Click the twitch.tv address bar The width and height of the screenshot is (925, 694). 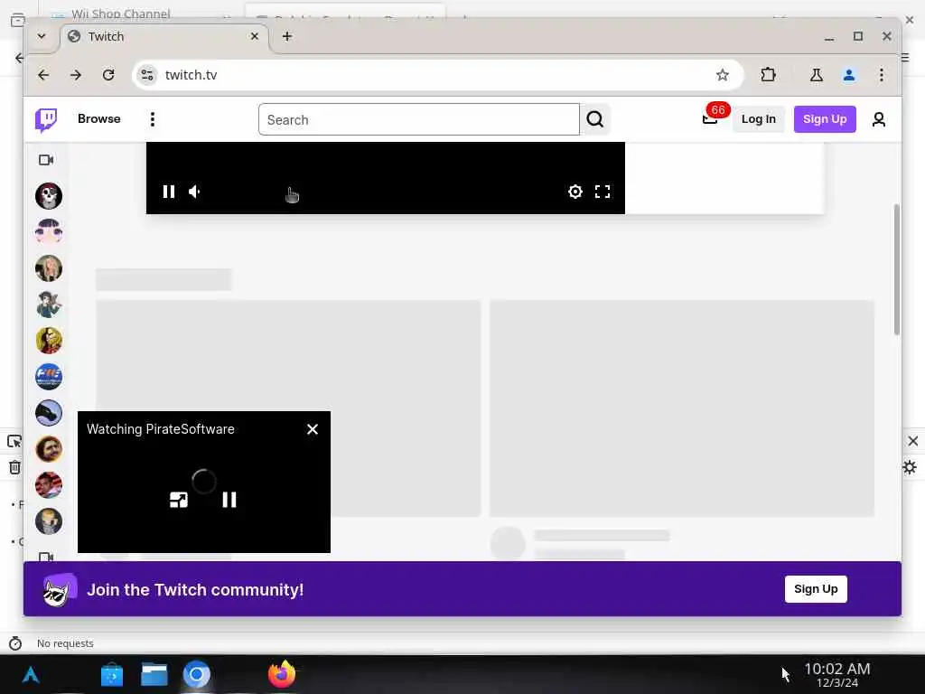click(x=436, y=75)
